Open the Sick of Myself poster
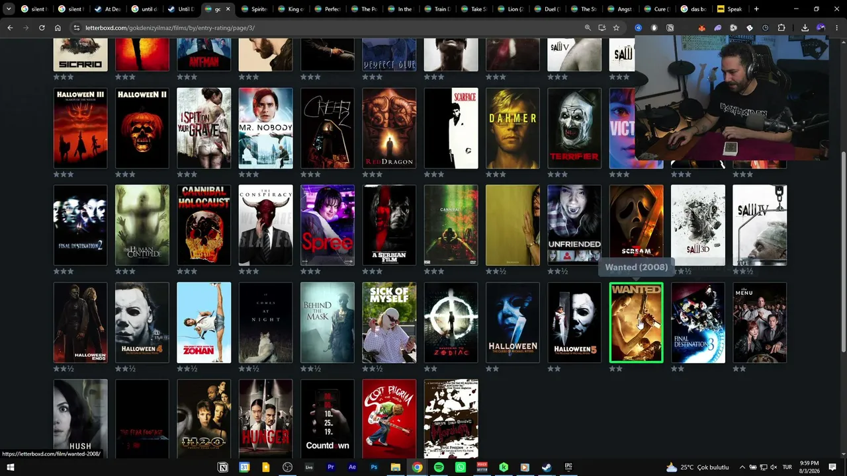Screen dimensions: 847x476 389,323
